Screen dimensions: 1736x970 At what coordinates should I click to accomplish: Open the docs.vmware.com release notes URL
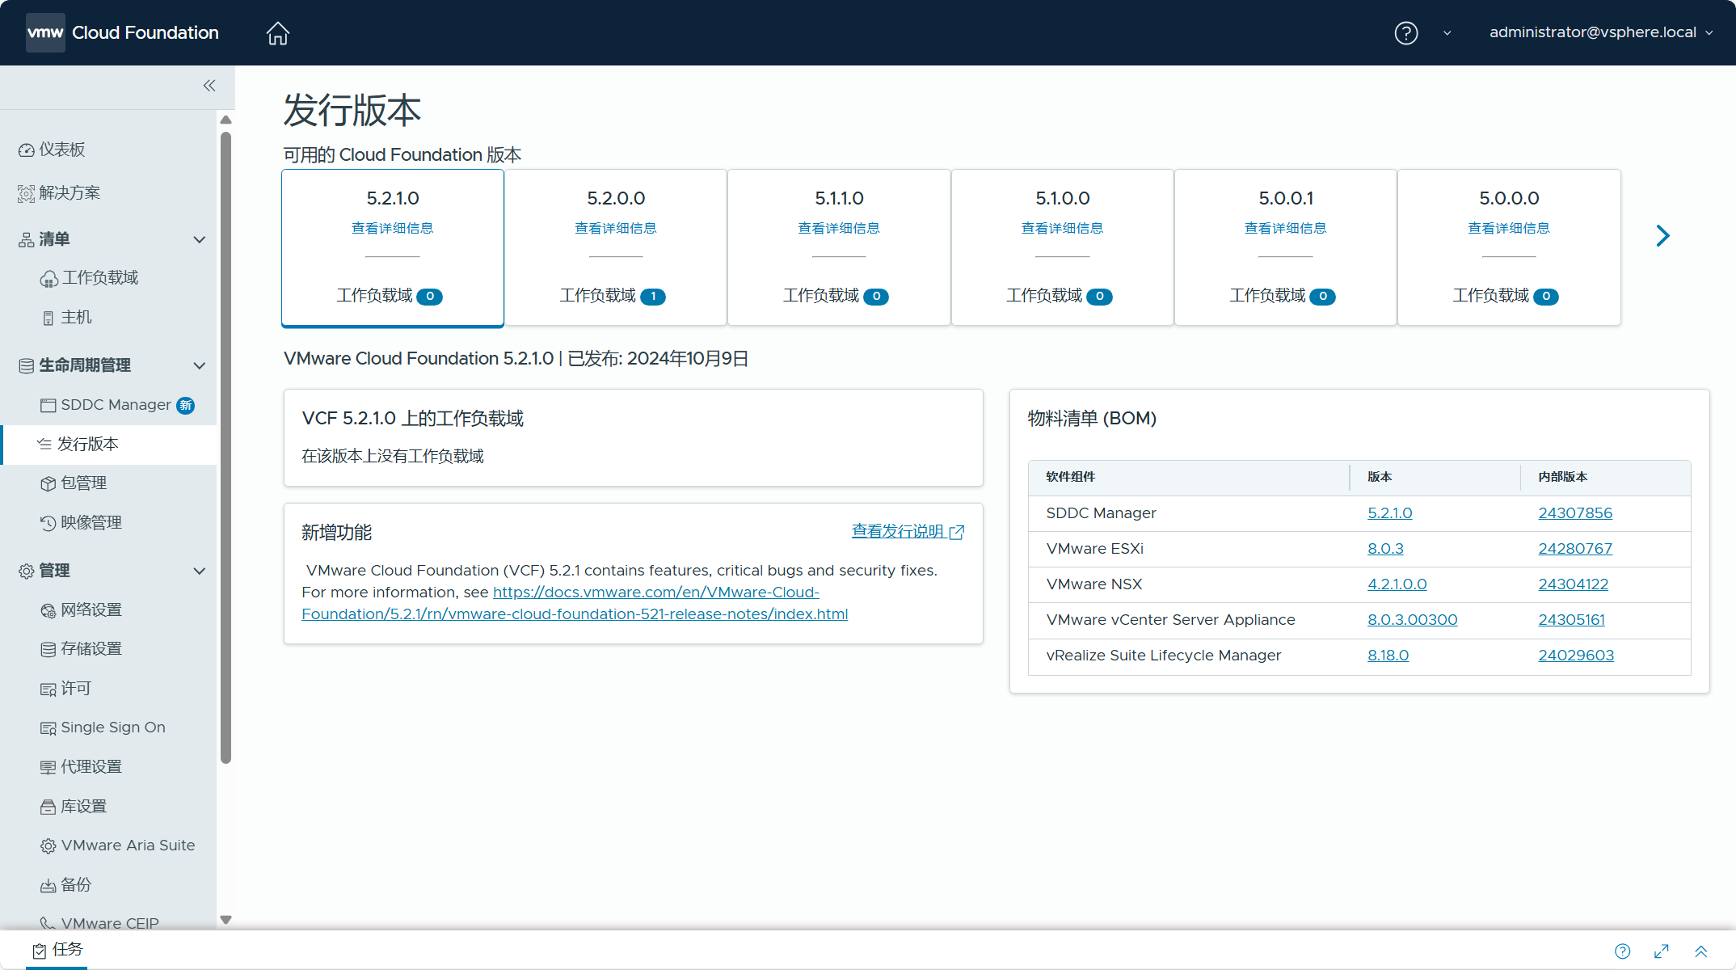point(575,603)
